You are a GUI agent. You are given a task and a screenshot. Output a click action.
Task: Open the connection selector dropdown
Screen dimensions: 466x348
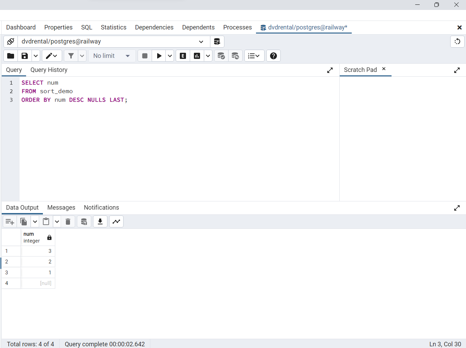click(x=114, y=41)
